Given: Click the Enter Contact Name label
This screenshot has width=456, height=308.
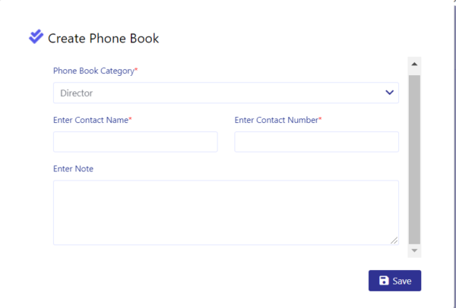Looking at the screenshot, I should (90, 120).
